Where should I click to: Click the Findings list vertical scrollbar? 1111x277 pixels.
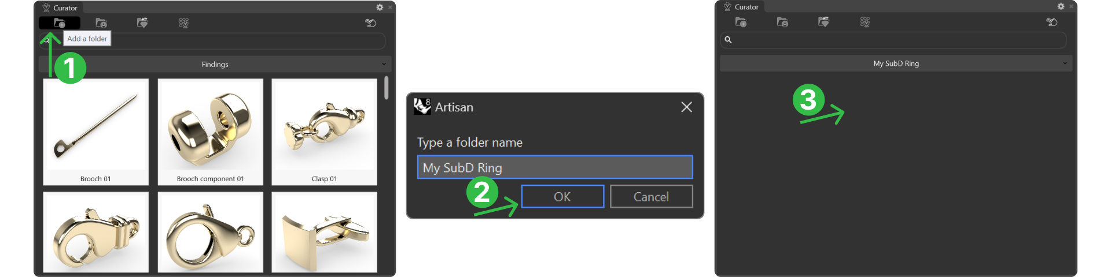coord(386,88)
